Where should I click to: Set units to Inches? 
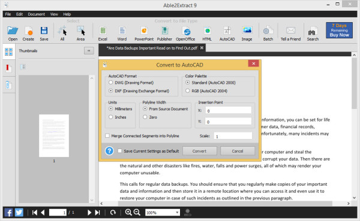(x=110, y=117)
